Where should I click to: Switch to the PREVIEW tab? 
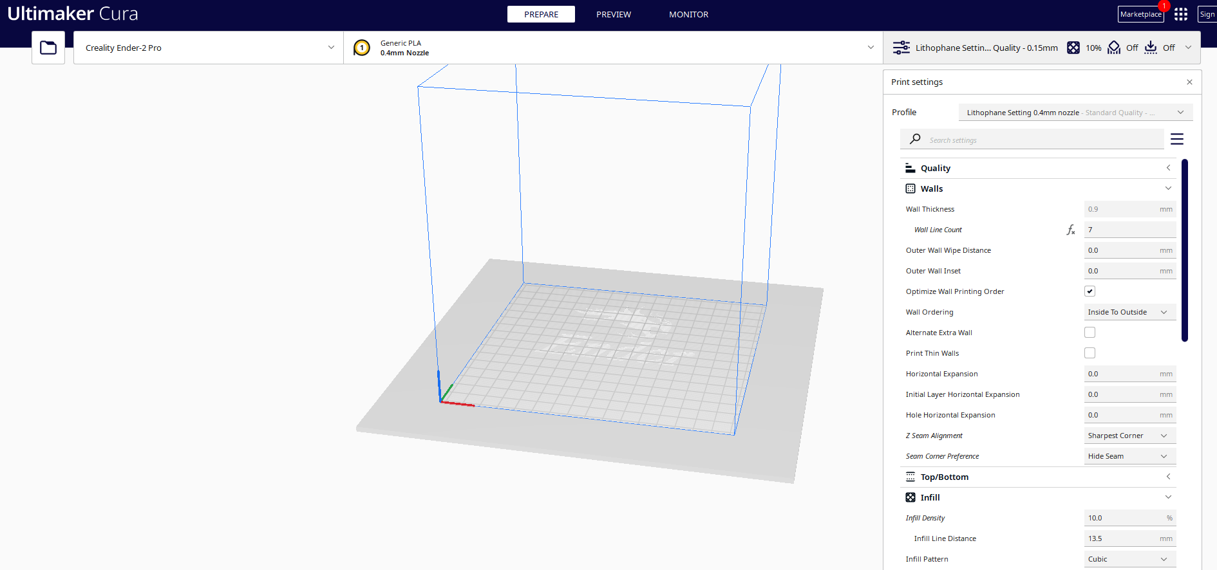pyautogui.click(x=613, y=14)
